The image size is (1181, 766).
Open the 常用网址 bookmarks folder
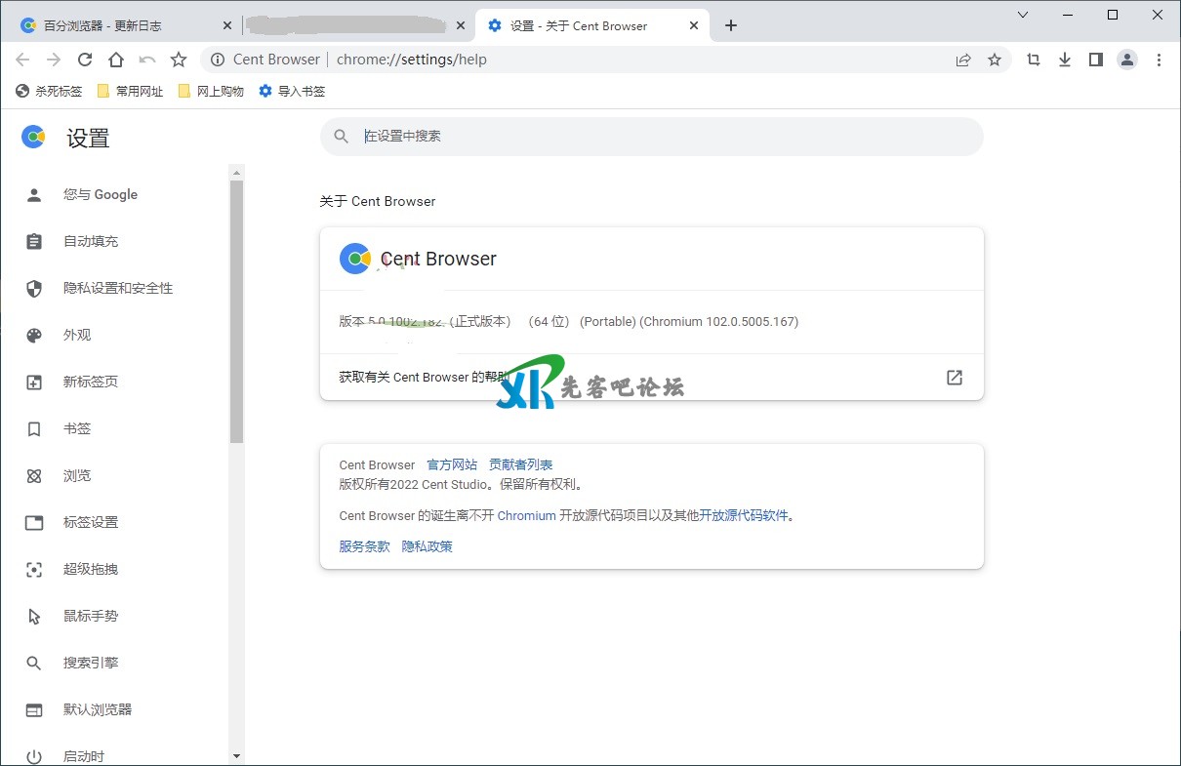131,91
